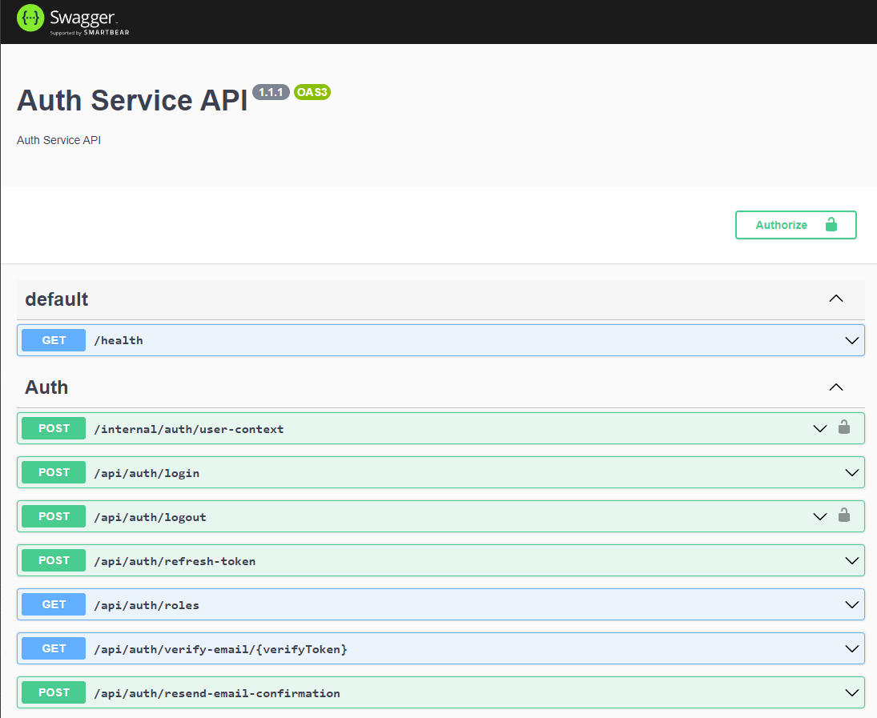Viewport: 877px width, 718px height.
Task: Expand the verify-email endpoint chevron
Action: point(851,648)
